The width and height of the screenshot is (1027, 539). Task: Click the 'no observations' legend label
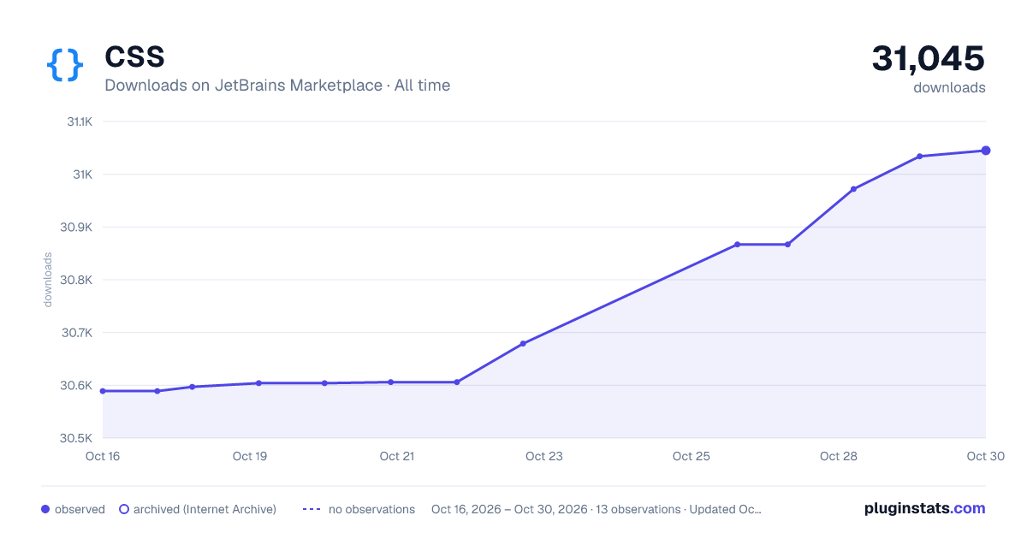click(371, 509)
